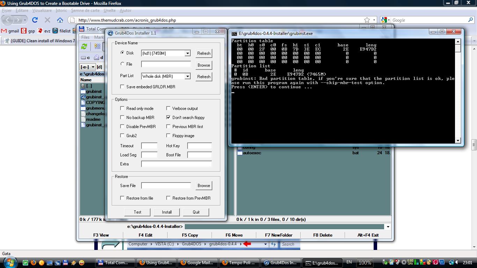Click Windows Start orb
This screenshot has height=268, width=477.
point(10,262)
